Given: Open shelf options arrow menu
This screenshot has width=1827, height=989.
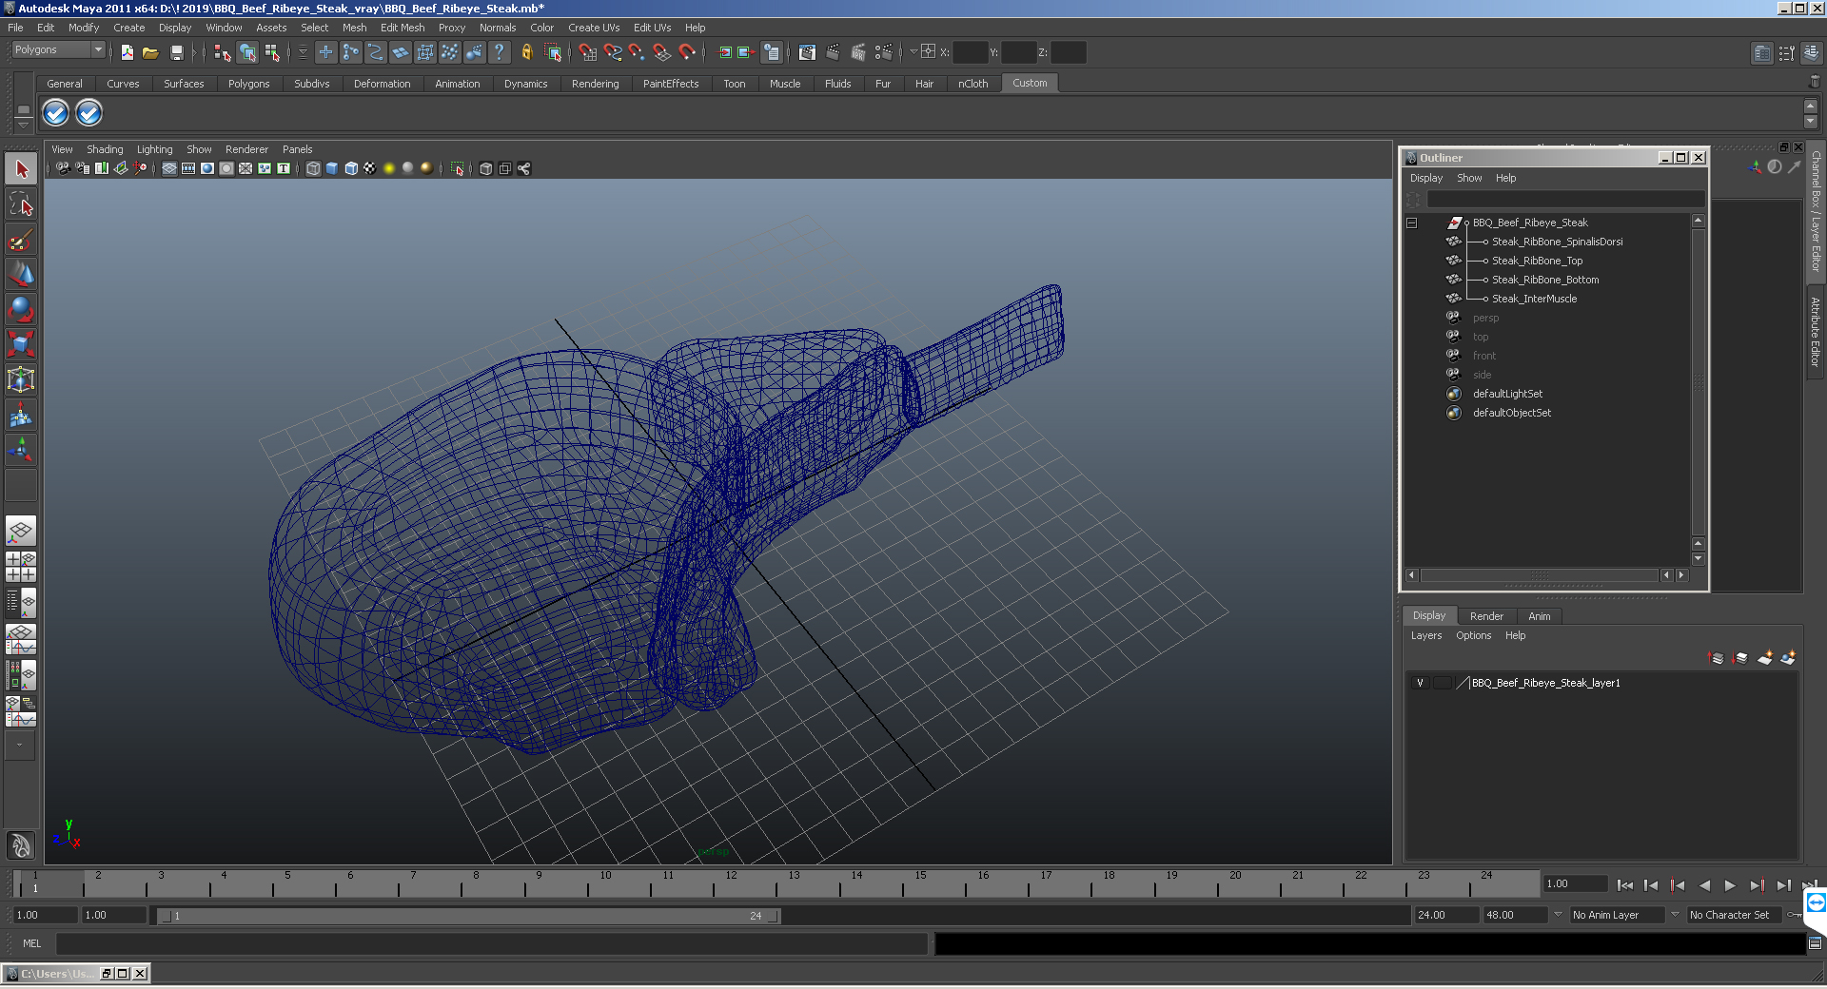Looking at the screenshot, I should point(24,125).
